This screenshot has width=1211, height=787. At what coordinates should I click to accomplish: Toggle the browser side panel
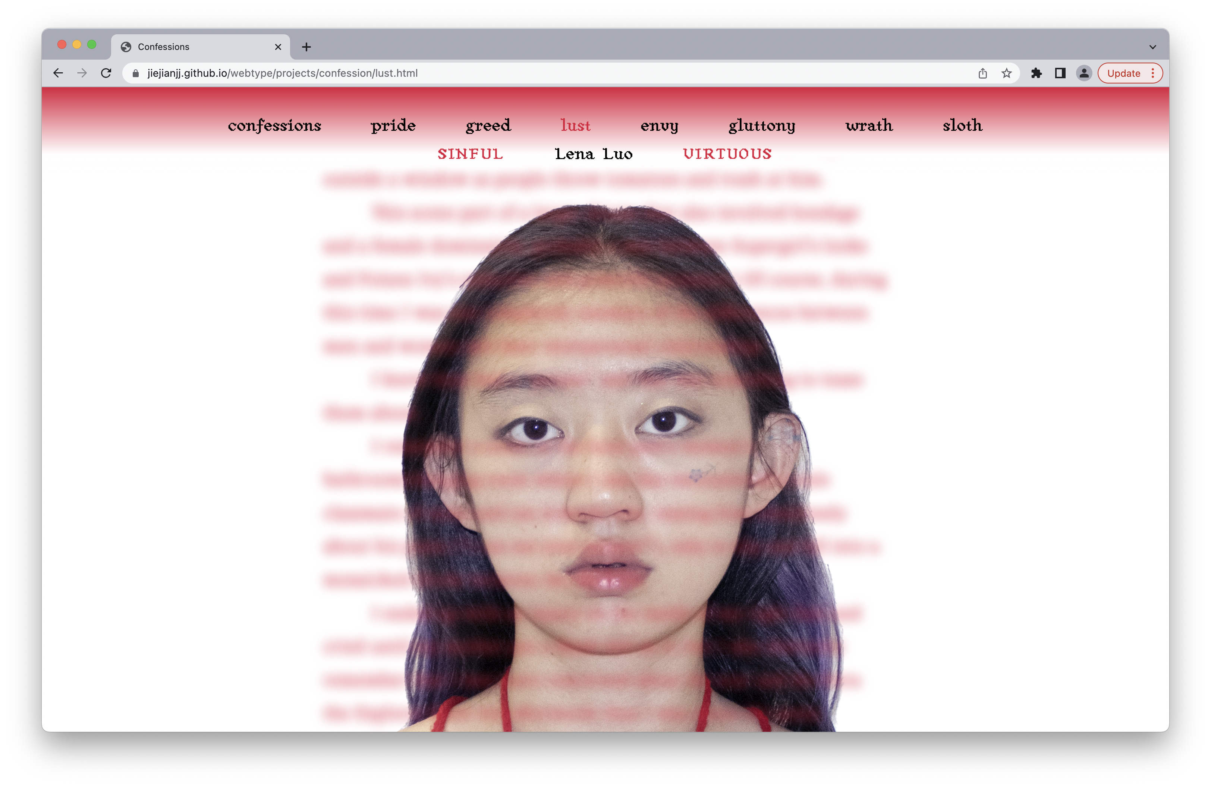coord(1060,73)
